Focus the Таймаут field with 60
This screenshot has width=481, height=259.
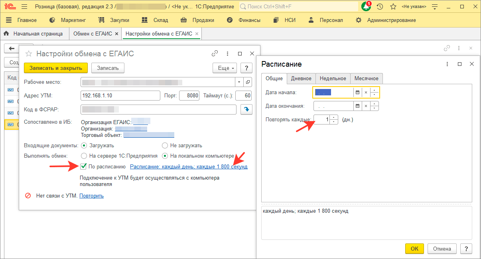pyautogui.click(x=243, y=96)
